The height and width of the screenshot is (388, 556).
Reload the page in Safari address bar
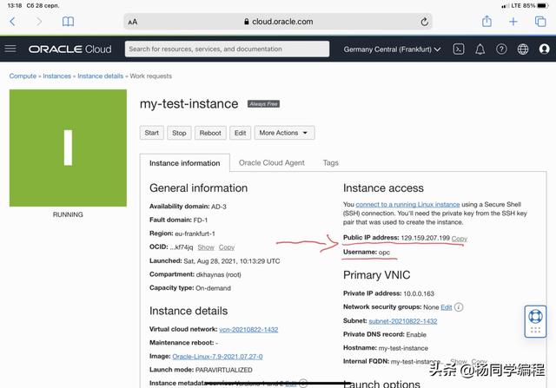pyautogui.click(x=425, y=22)
